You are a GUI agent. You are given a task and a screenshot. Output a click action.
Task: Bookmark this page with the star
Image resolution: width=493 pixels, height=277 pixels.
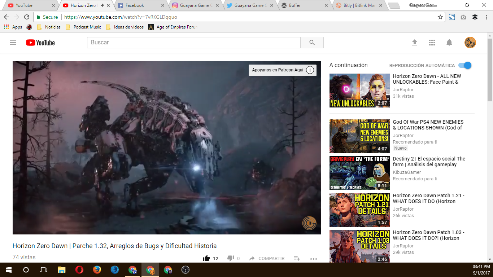tap(440, 17)
